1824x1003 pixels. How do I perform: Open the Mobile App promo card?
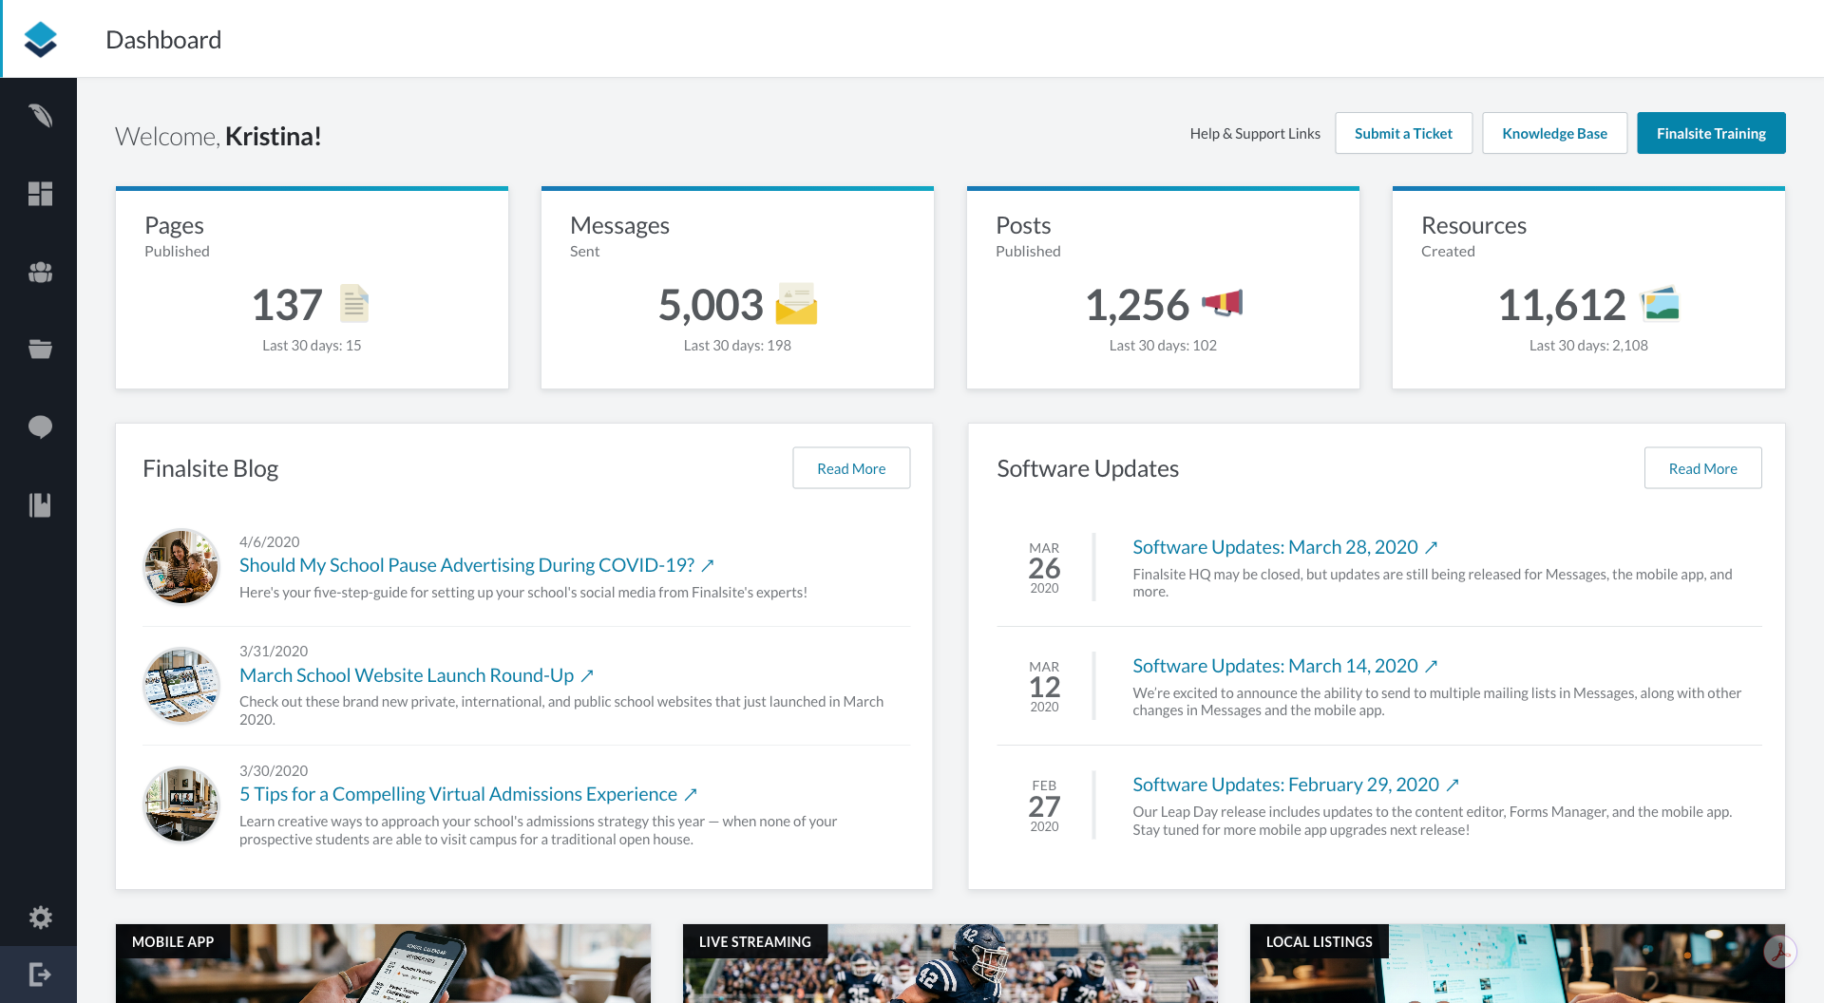coord(383,963)
